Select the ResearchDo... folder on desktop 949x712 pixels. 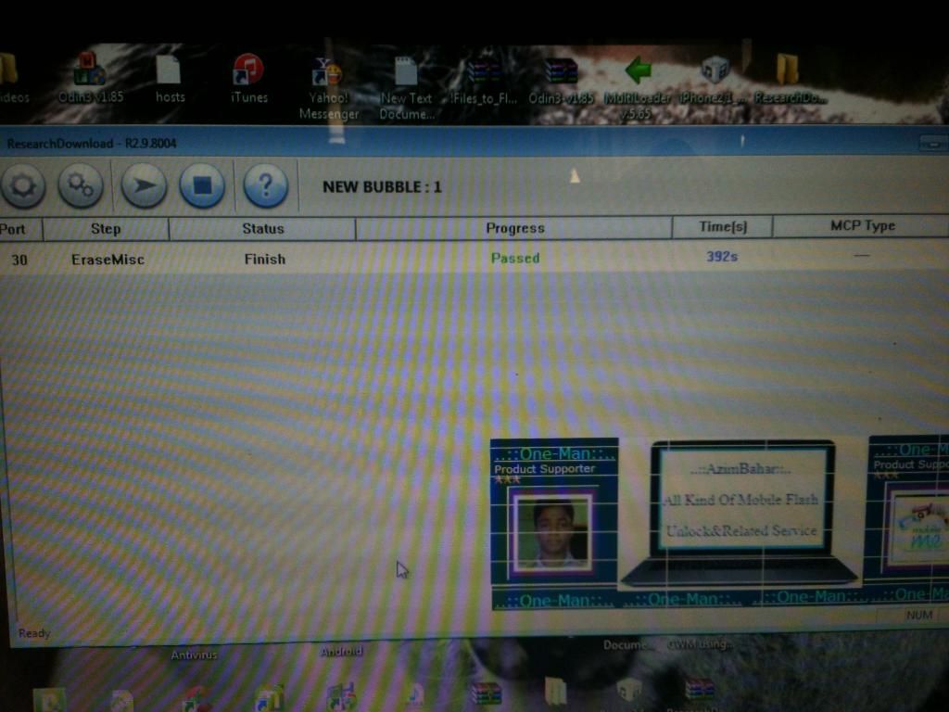pyautogui.click(x=788, y=72)
